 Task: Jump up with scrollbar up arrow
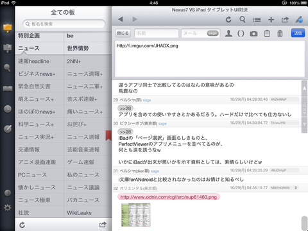(x=304, y=88)
